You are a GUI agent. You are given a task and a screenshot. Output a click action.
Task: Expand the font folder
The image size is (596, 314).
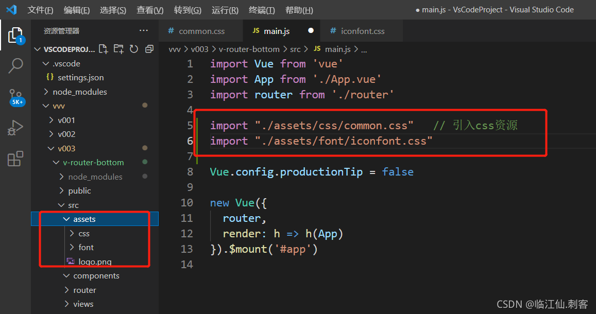tap(72, 247)
